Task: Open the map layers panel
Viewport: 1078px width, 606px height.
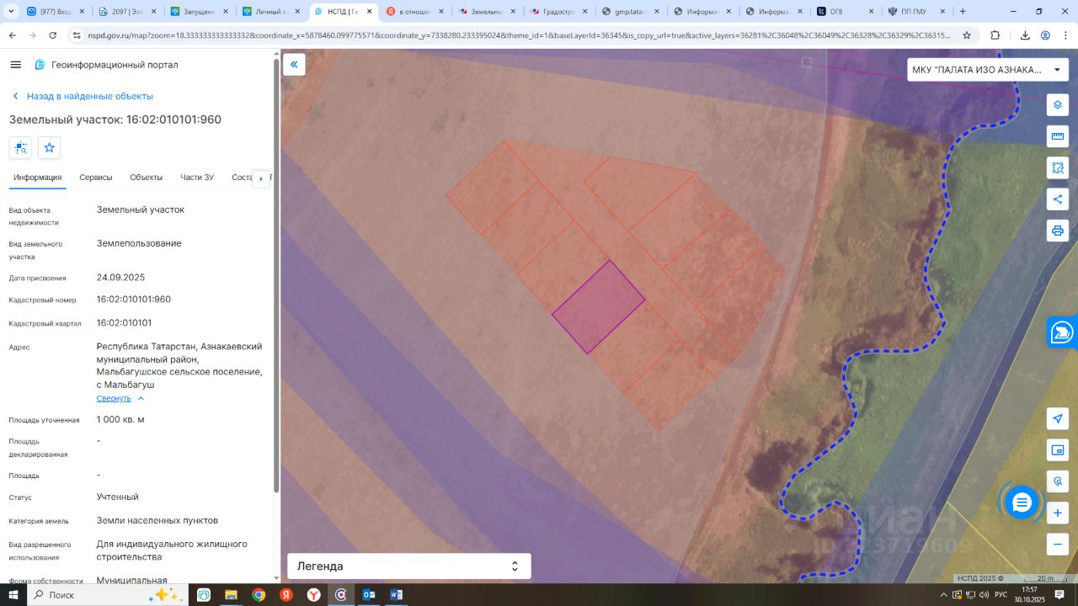Action: pos(1058,105)
